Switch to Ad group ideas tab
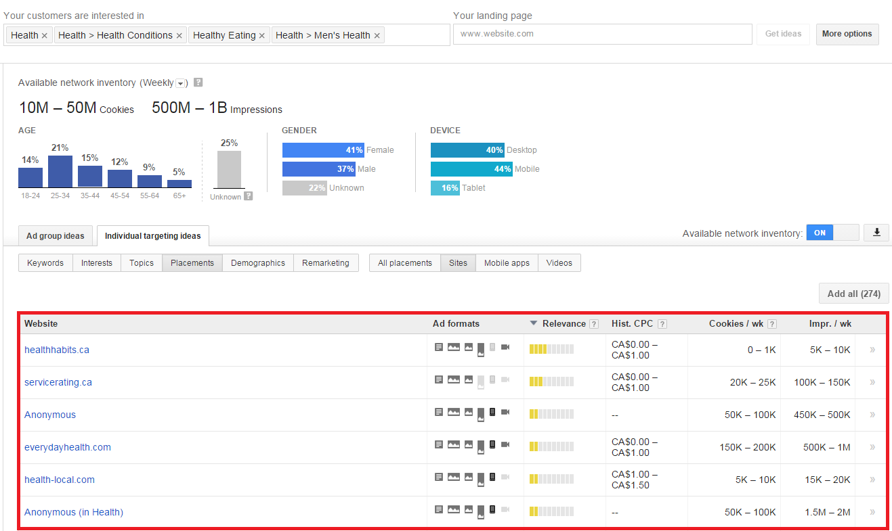This screenshot has width=892, height=531. tap(56, 236)
